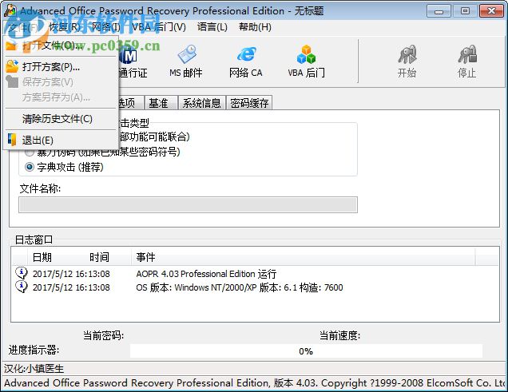Switch to the 基准 tab

pos(161,103)
